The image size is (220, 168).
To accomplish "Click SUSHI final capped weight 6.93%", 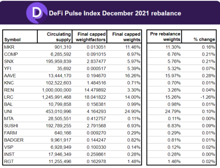I will 134,126.
